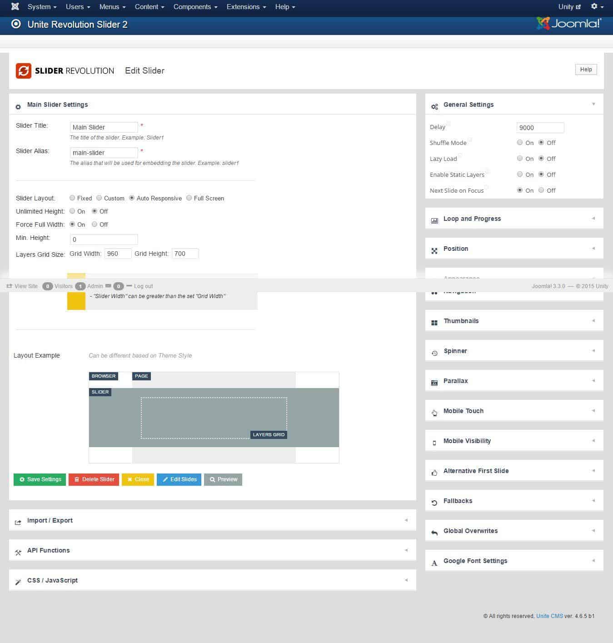Click the Alternative First Slide thumbs-up icon
613x643 pixels.
click(x=434, y=472)
